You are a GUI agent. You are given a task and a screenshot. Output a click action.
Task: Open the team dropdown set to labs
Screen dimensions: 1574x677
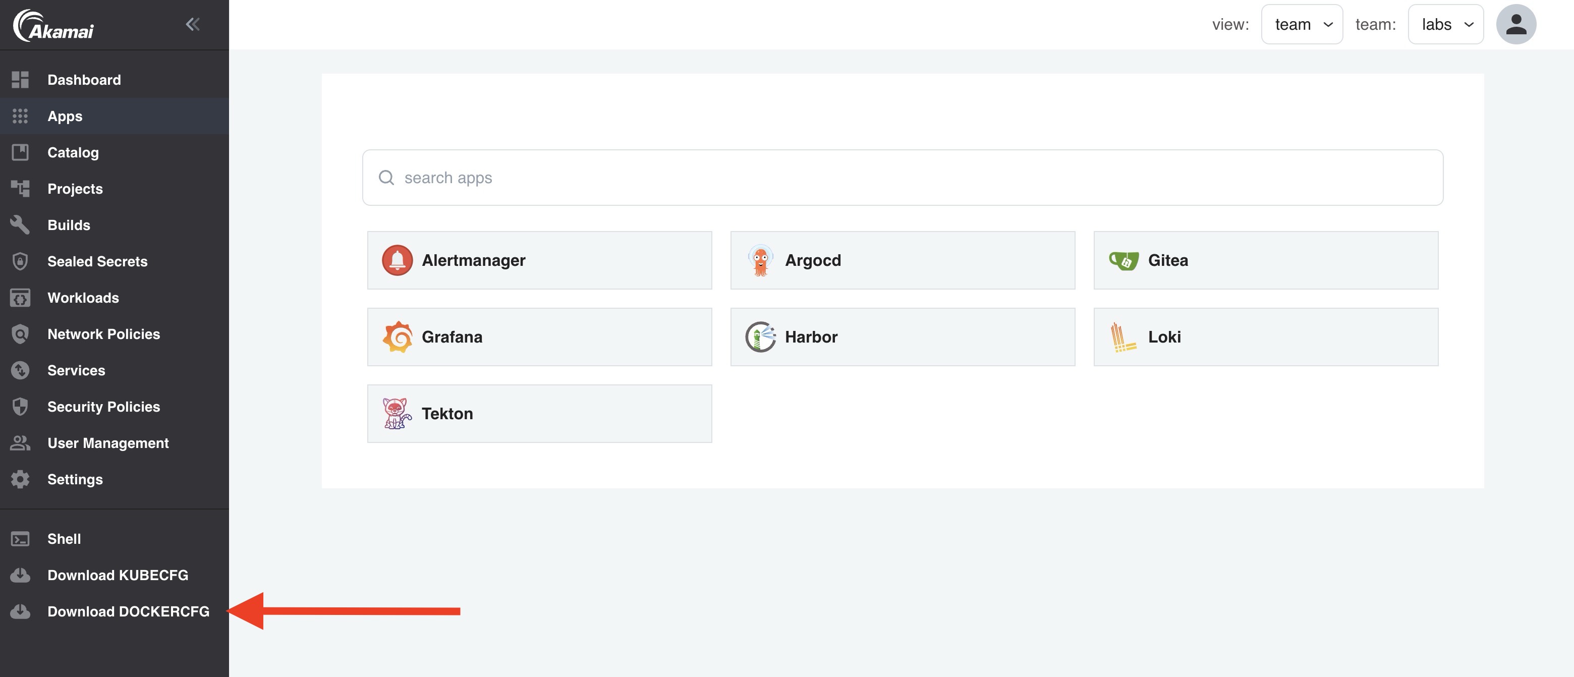1446,24
